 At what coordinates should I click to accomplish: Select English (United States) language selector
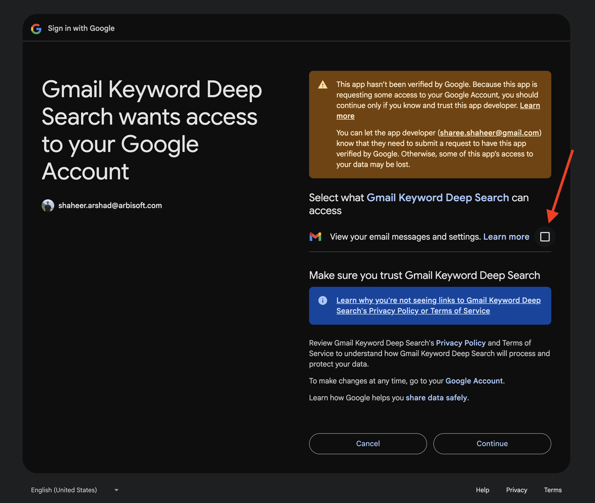click(64, 490)
